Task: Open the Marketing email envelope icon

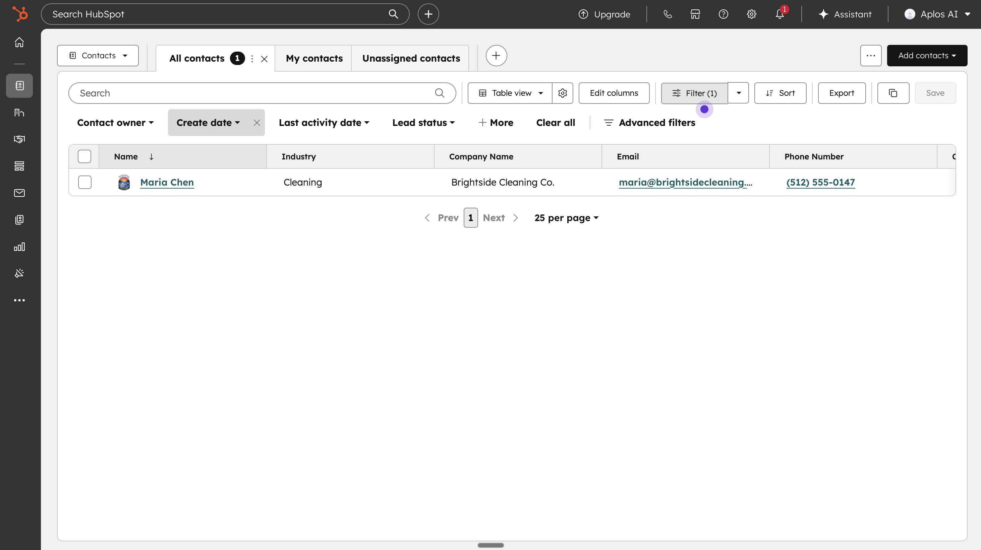Action: (x=19, y=193)
